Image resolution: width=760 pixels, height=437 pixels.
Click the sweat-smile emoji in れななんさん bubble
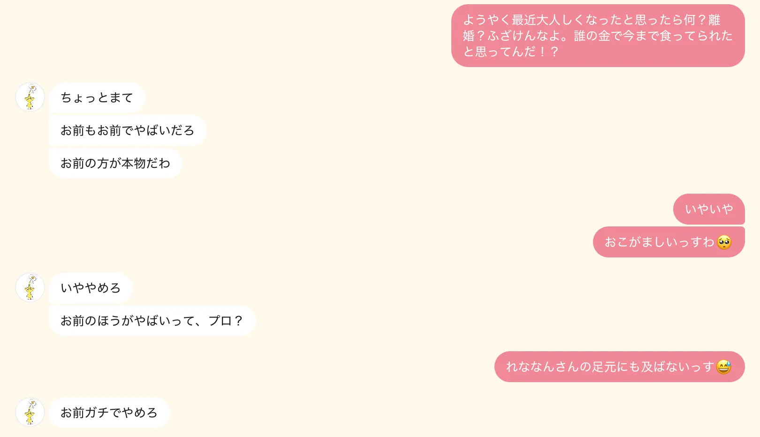click(724, 367)
